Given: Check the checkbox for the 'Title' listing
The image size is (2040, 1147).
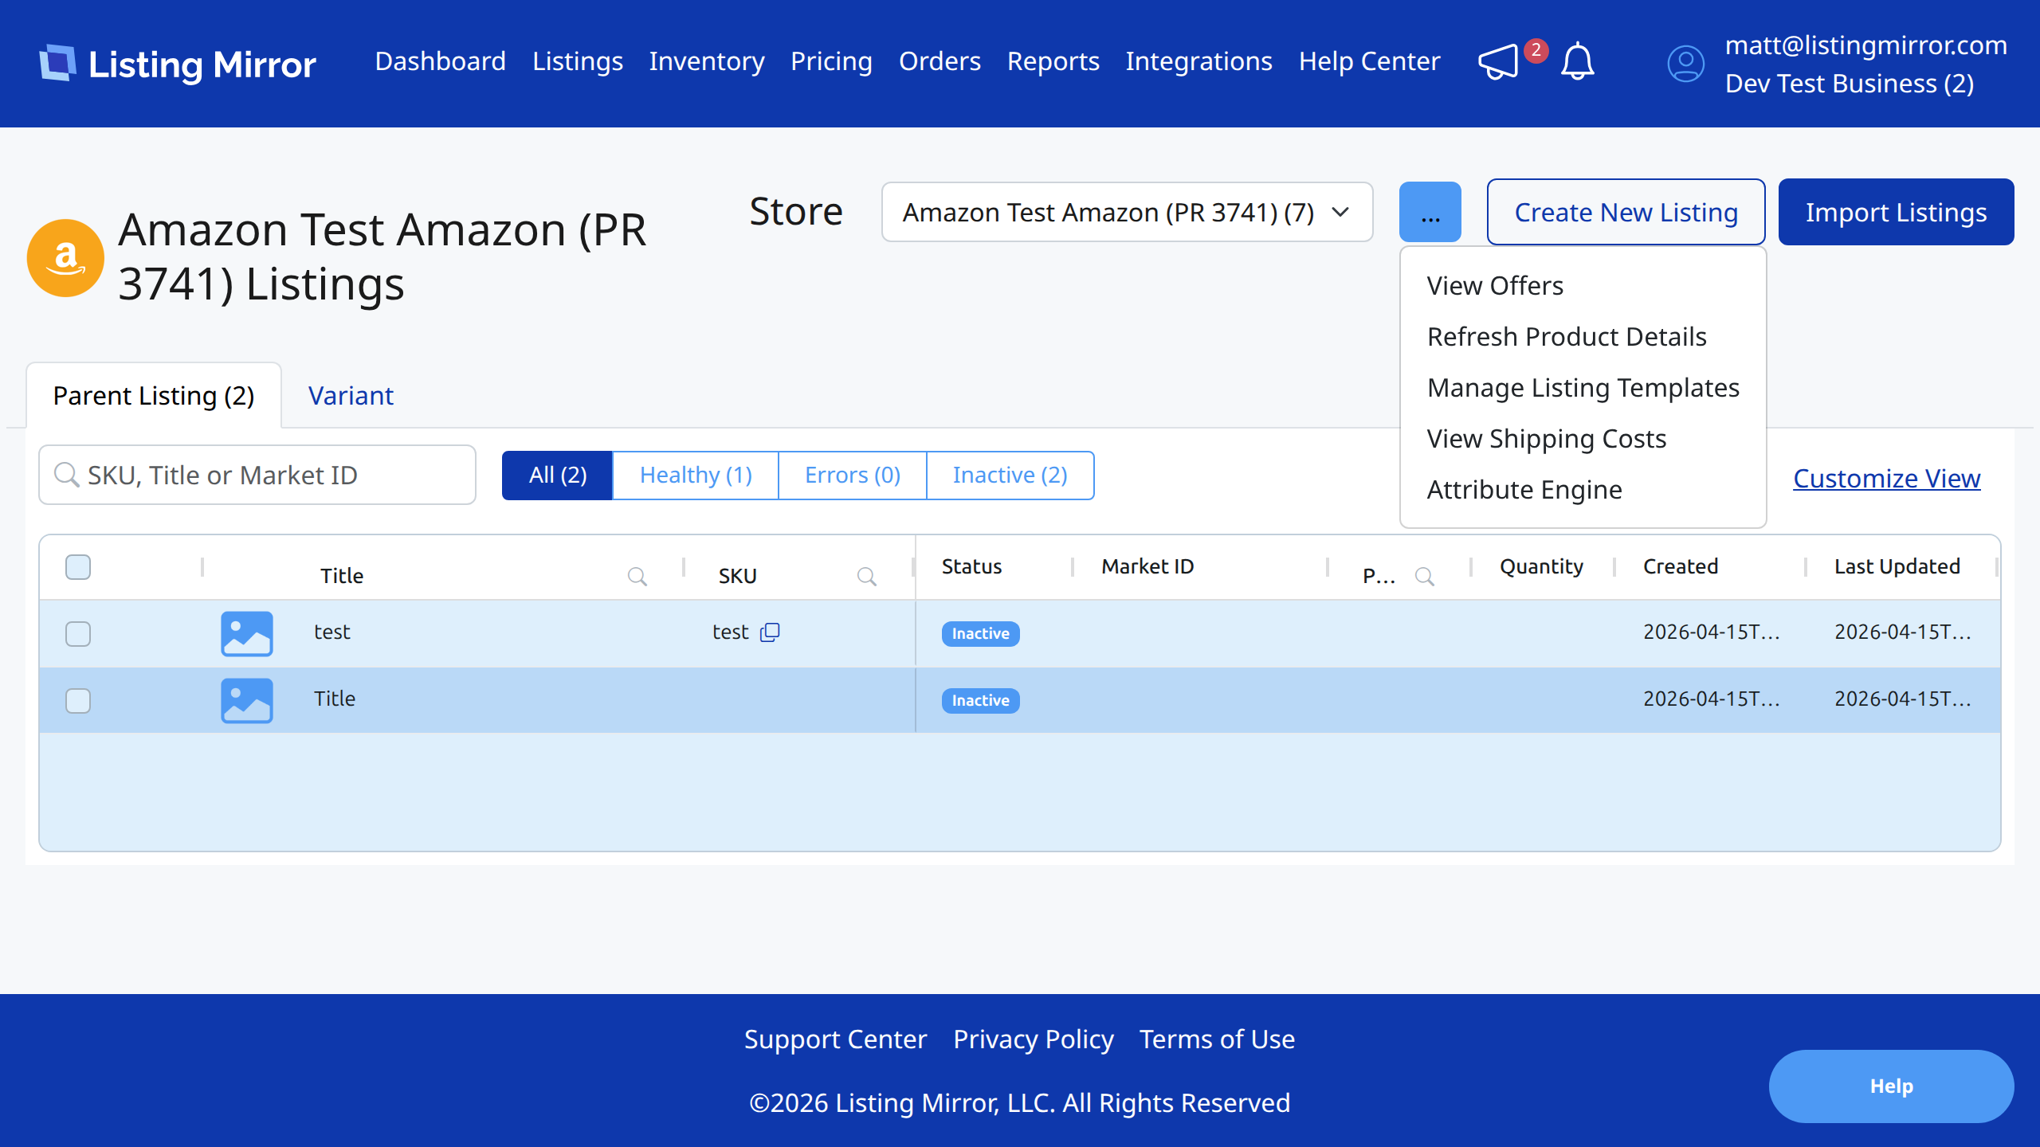Looking at the screenshot, I should tap(78, 701).
